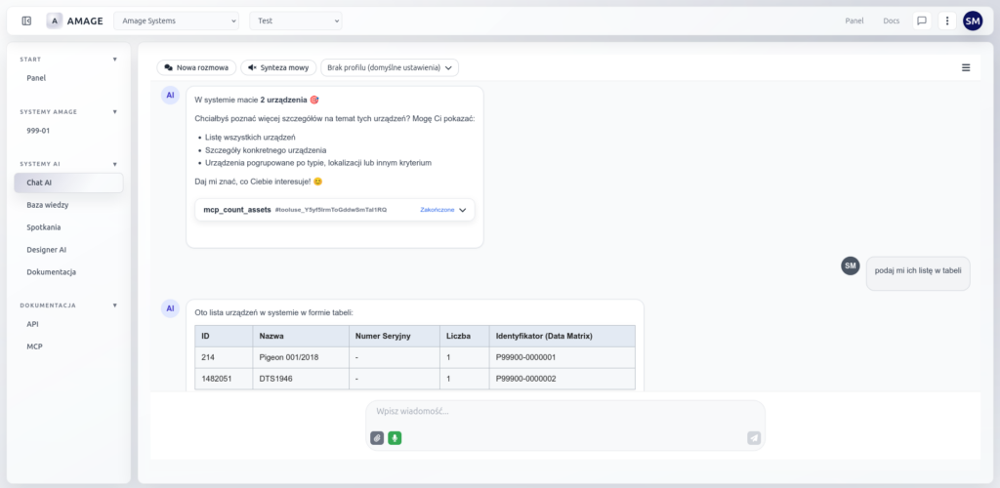This screenshot has width=1000, height=488.
Task: Open Designer AI from the sidebar
Action: tap(47, 250)
